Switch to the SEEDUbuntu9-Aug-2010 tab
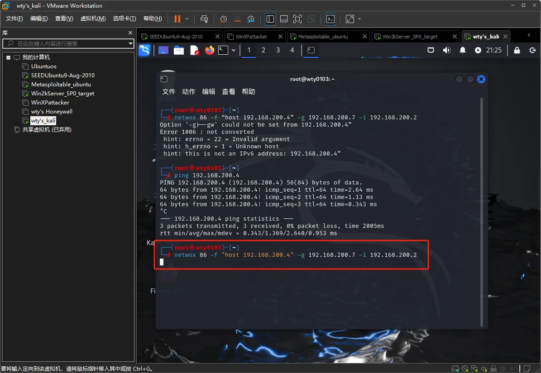Image resolution: width=541 pixels, height=373 pixels. coord(176,37)
